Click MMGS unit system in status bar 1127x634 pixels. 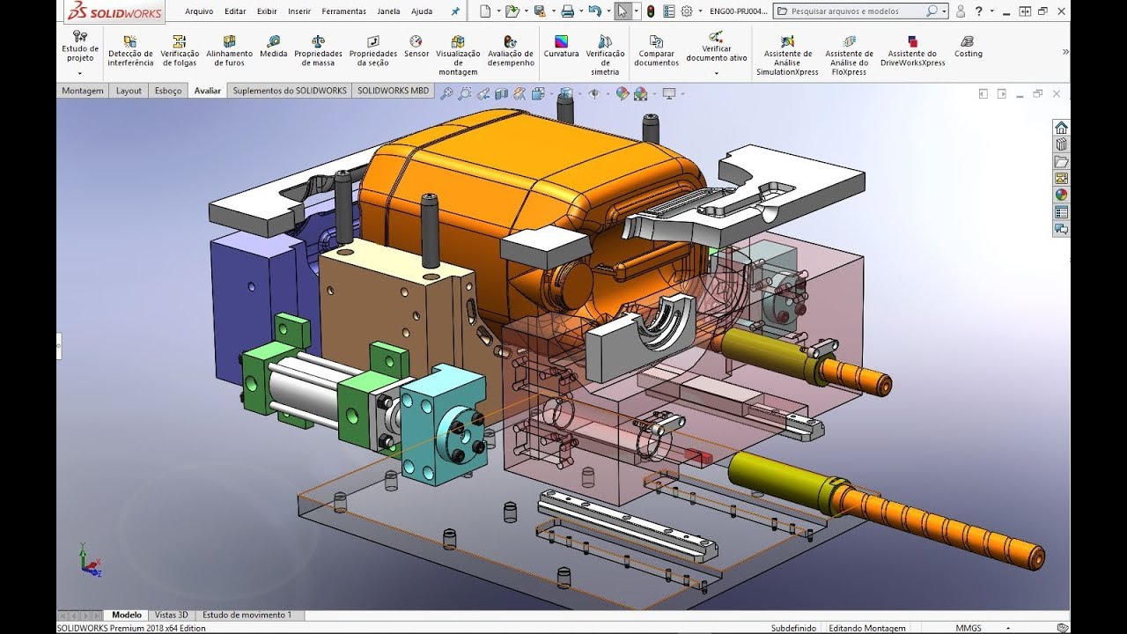pos(969,628)
